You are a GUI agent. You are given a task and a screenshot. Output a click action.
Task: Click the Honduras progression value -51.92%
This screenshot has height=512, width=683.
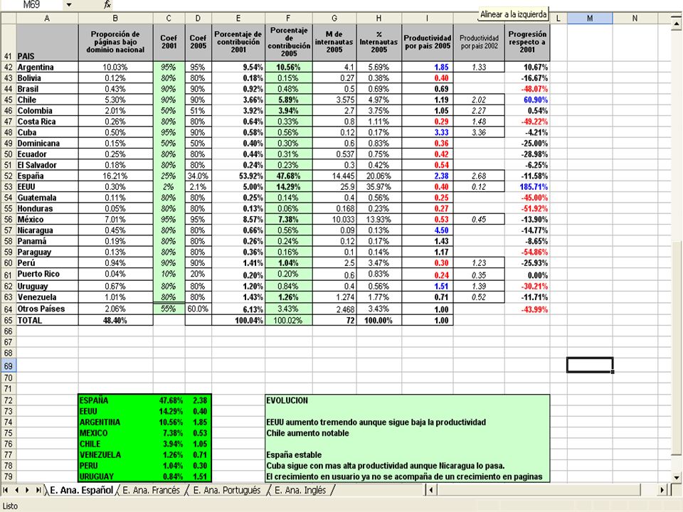[x=527, y=208]
